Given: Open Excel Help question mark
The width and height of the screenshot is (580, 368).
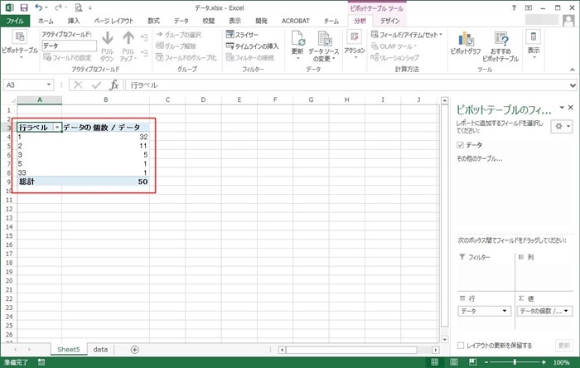Looking at the screenshot, I should click(514, 7).
